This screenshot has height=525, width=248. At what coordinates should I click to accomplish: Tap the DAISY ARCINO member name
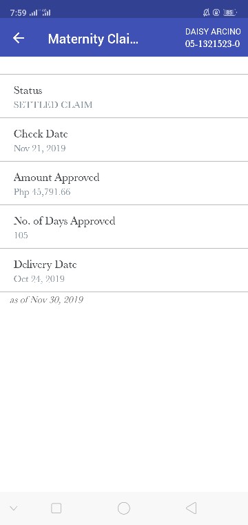(213, 32)
